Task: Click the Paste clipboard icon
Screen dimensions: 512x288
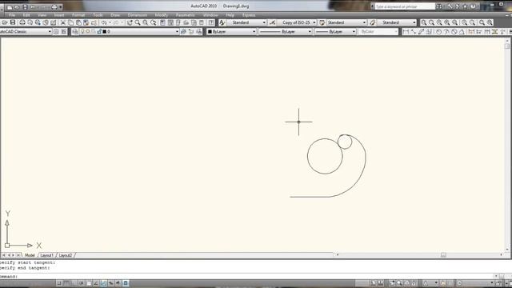Action: click(78, 22)
